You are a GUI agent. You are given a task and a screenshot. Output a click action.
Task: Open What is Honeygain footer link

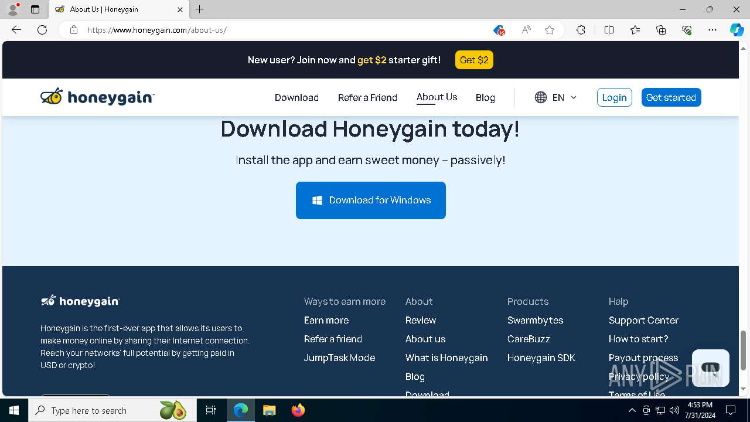[446, 358]
